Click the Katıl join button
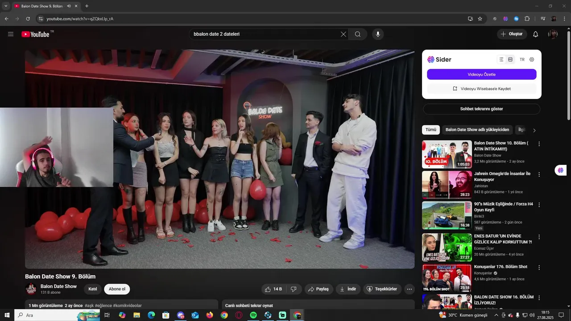Viewport: 571px width, 321px height. (93, 289)
